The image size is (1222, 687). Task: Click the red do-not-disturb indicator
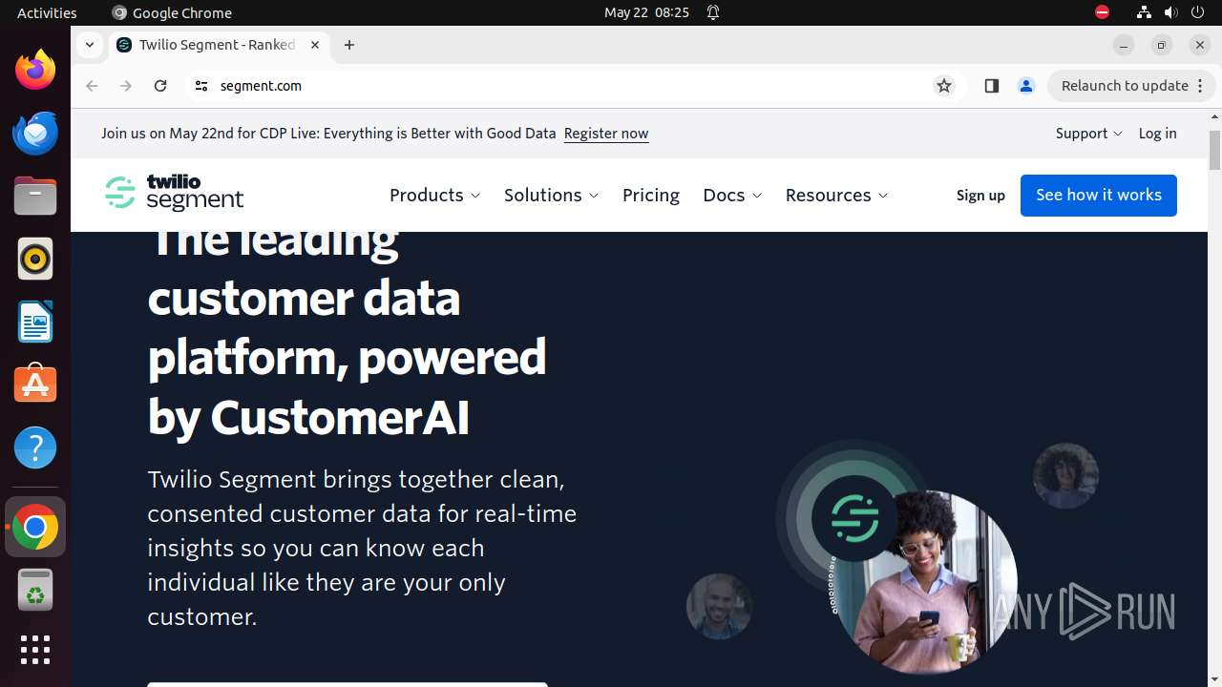1102,12
